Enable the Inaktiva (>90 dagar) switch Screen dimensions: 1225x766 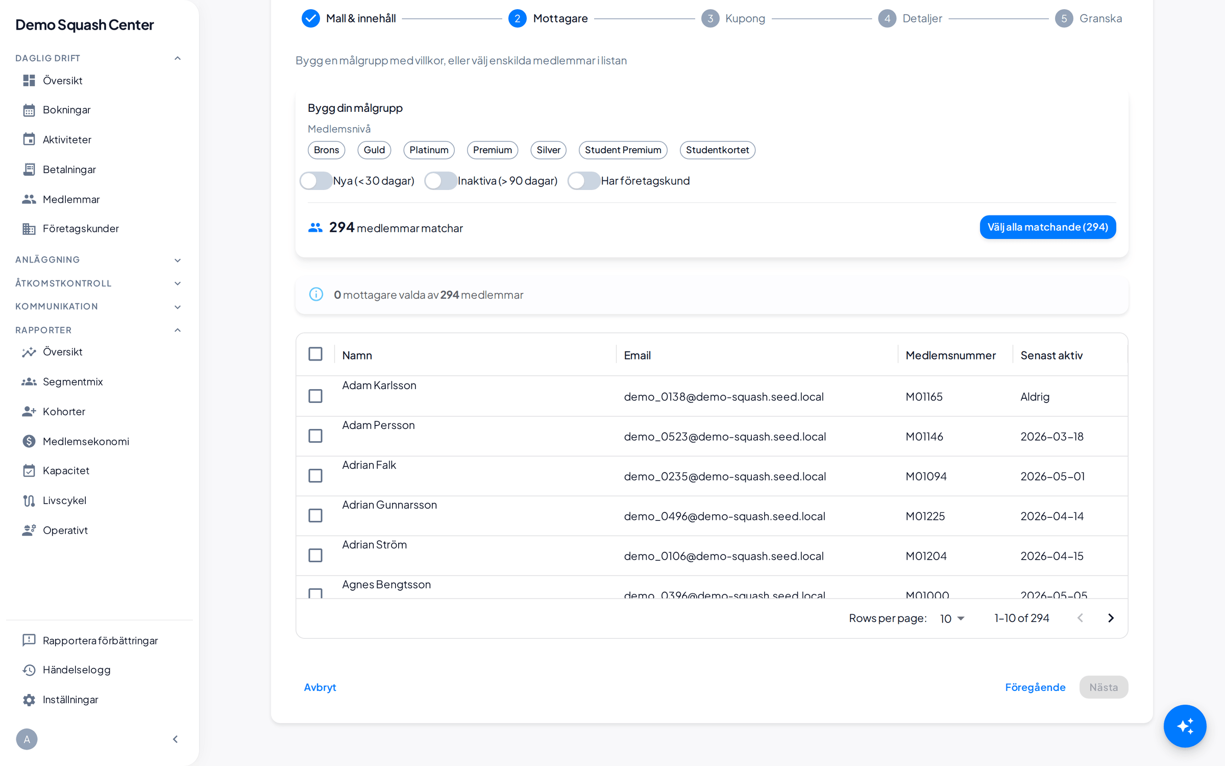pyautogui.click(x=440, y=181)
